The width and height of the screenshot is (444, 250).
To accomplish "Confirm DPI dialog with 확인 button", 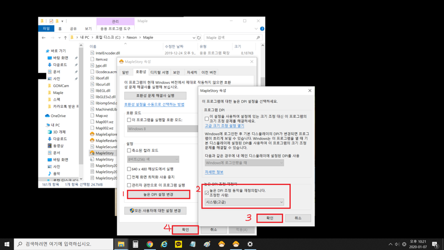I will pos(270,218).
